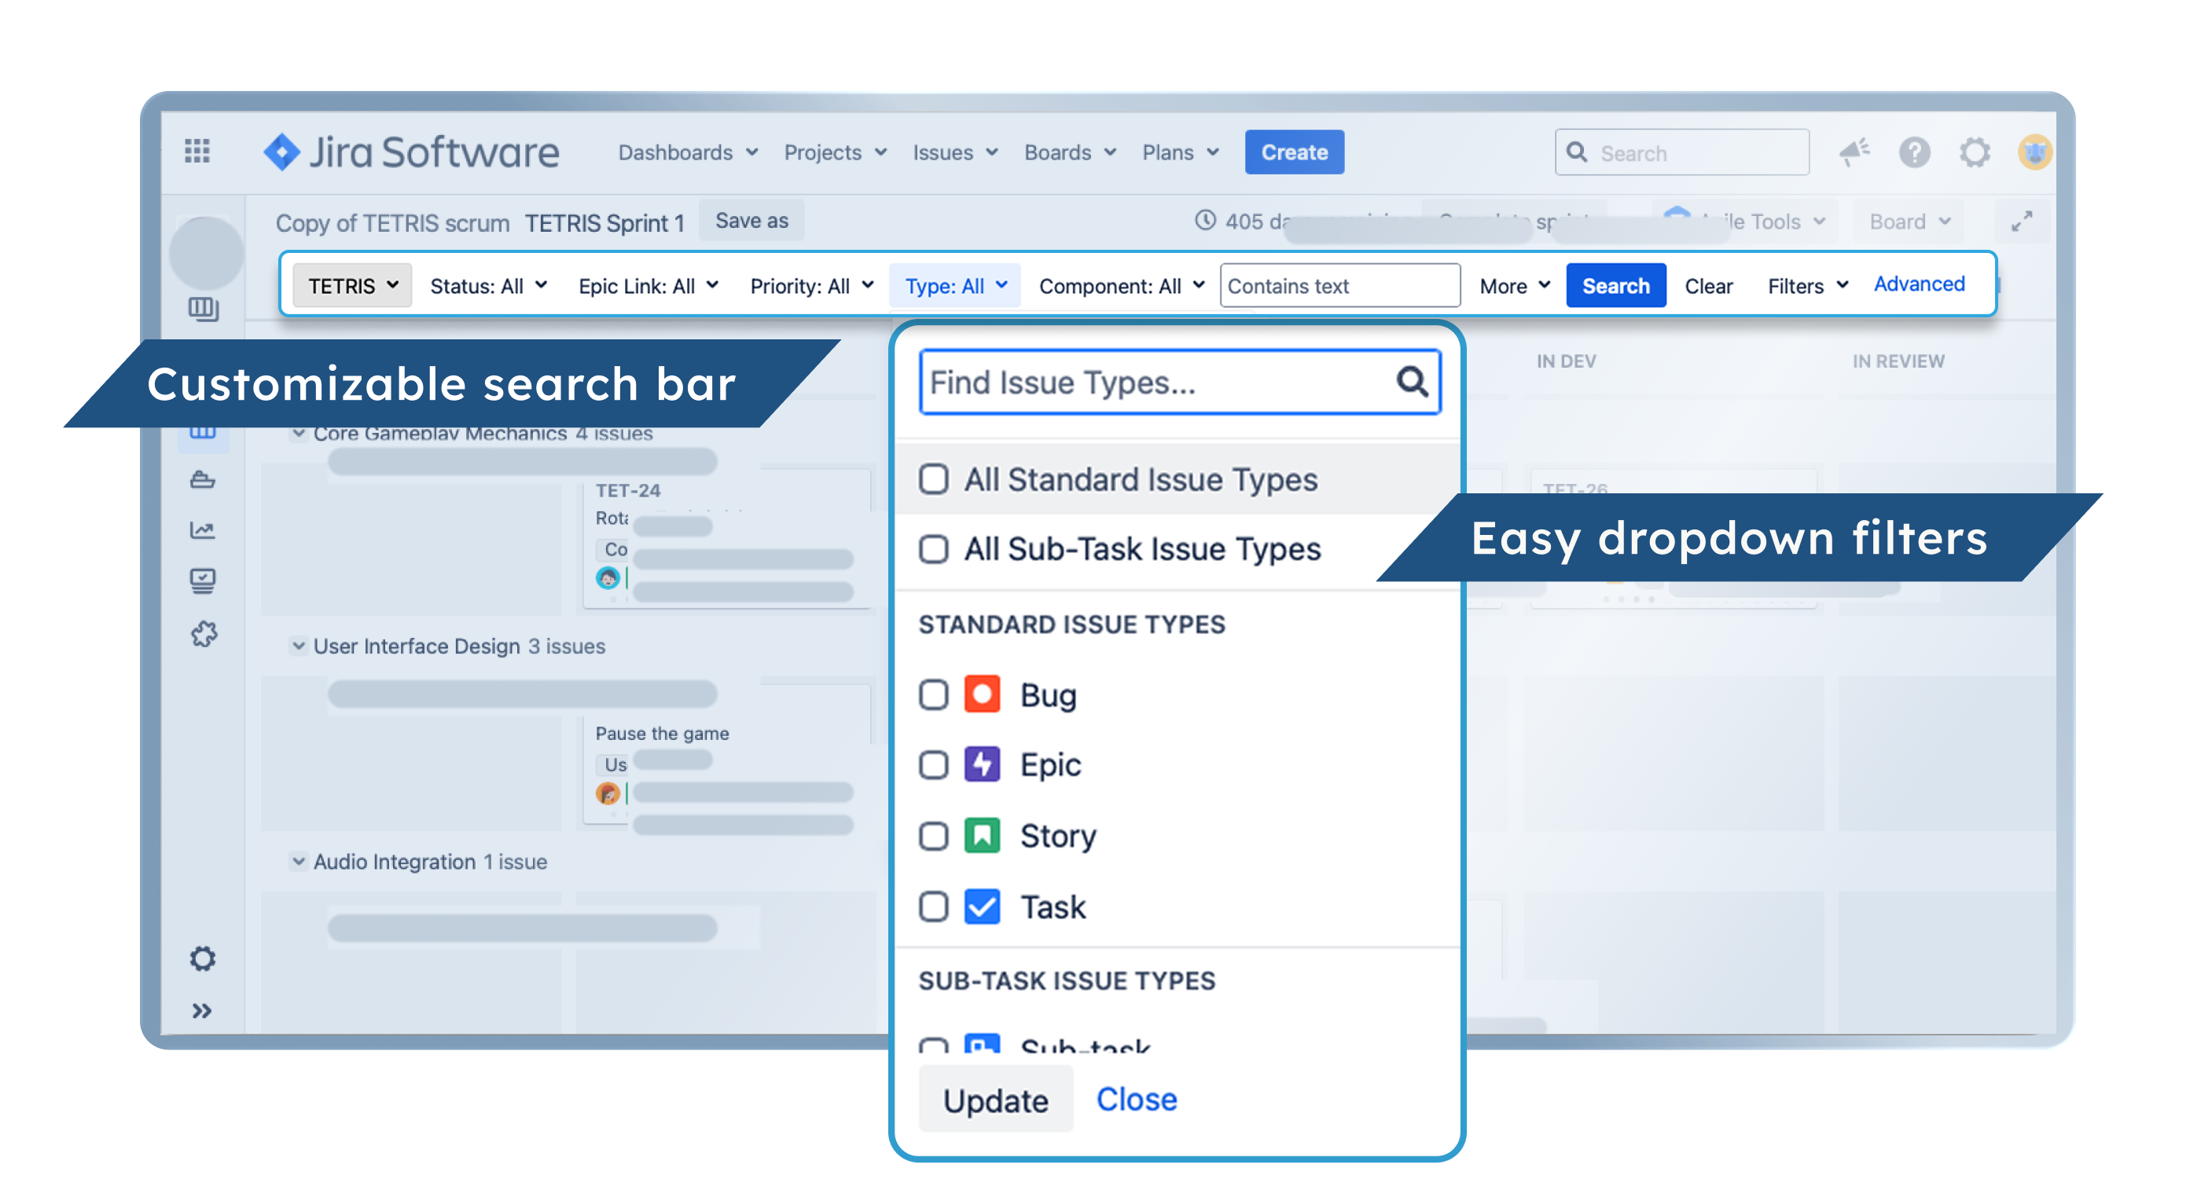Open the notifications megaphone icon
This screenshot has height=1194, width=2201.
click(x=1854, y=152)
